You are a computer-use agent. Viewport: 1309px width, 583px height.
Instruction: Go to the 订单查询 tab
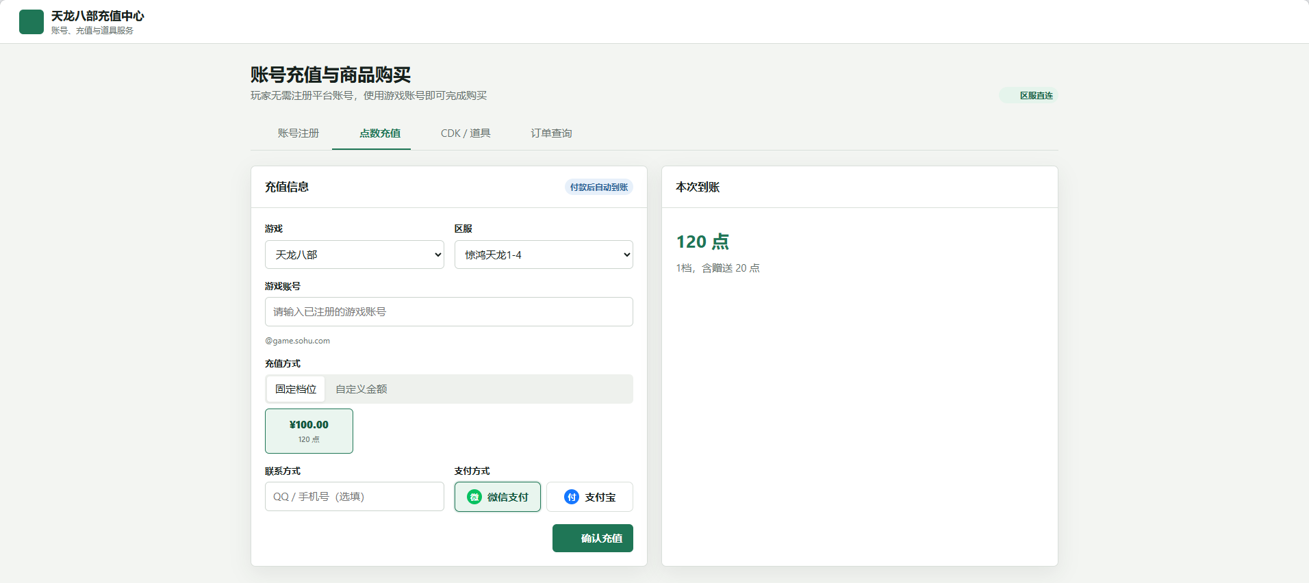[551, 133]
